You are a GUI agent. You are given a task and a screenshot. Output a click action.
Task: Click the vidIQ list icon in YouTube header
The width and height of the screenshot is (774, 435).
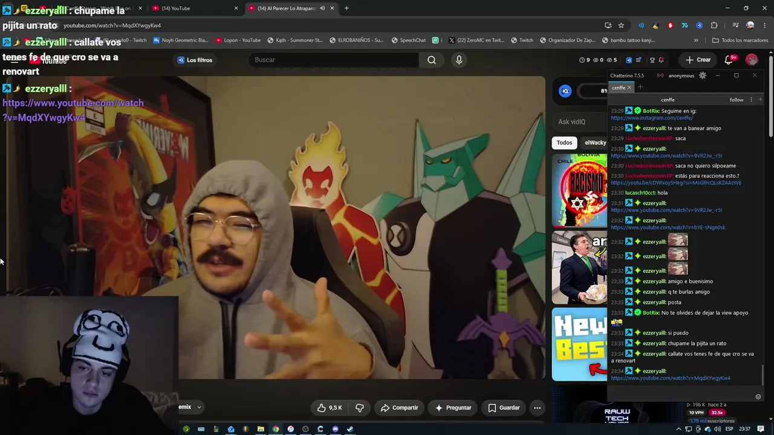click(x=638, y=60)
